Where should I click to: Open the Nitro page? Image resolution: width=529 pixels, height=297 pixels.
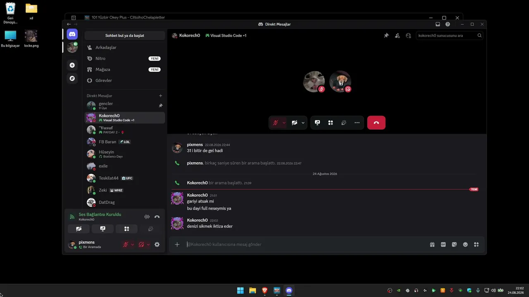point(125,59)
